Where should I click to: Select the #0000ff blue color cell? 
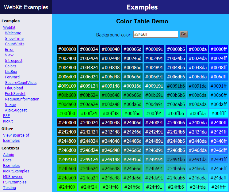click(x=219, y=49)
